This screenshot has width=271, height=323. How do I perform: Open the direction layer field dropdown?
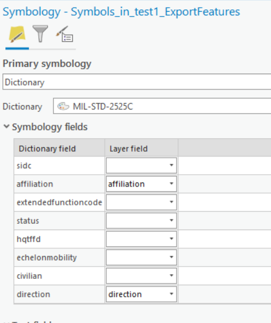pyautogui.click(x=141, y=294)
